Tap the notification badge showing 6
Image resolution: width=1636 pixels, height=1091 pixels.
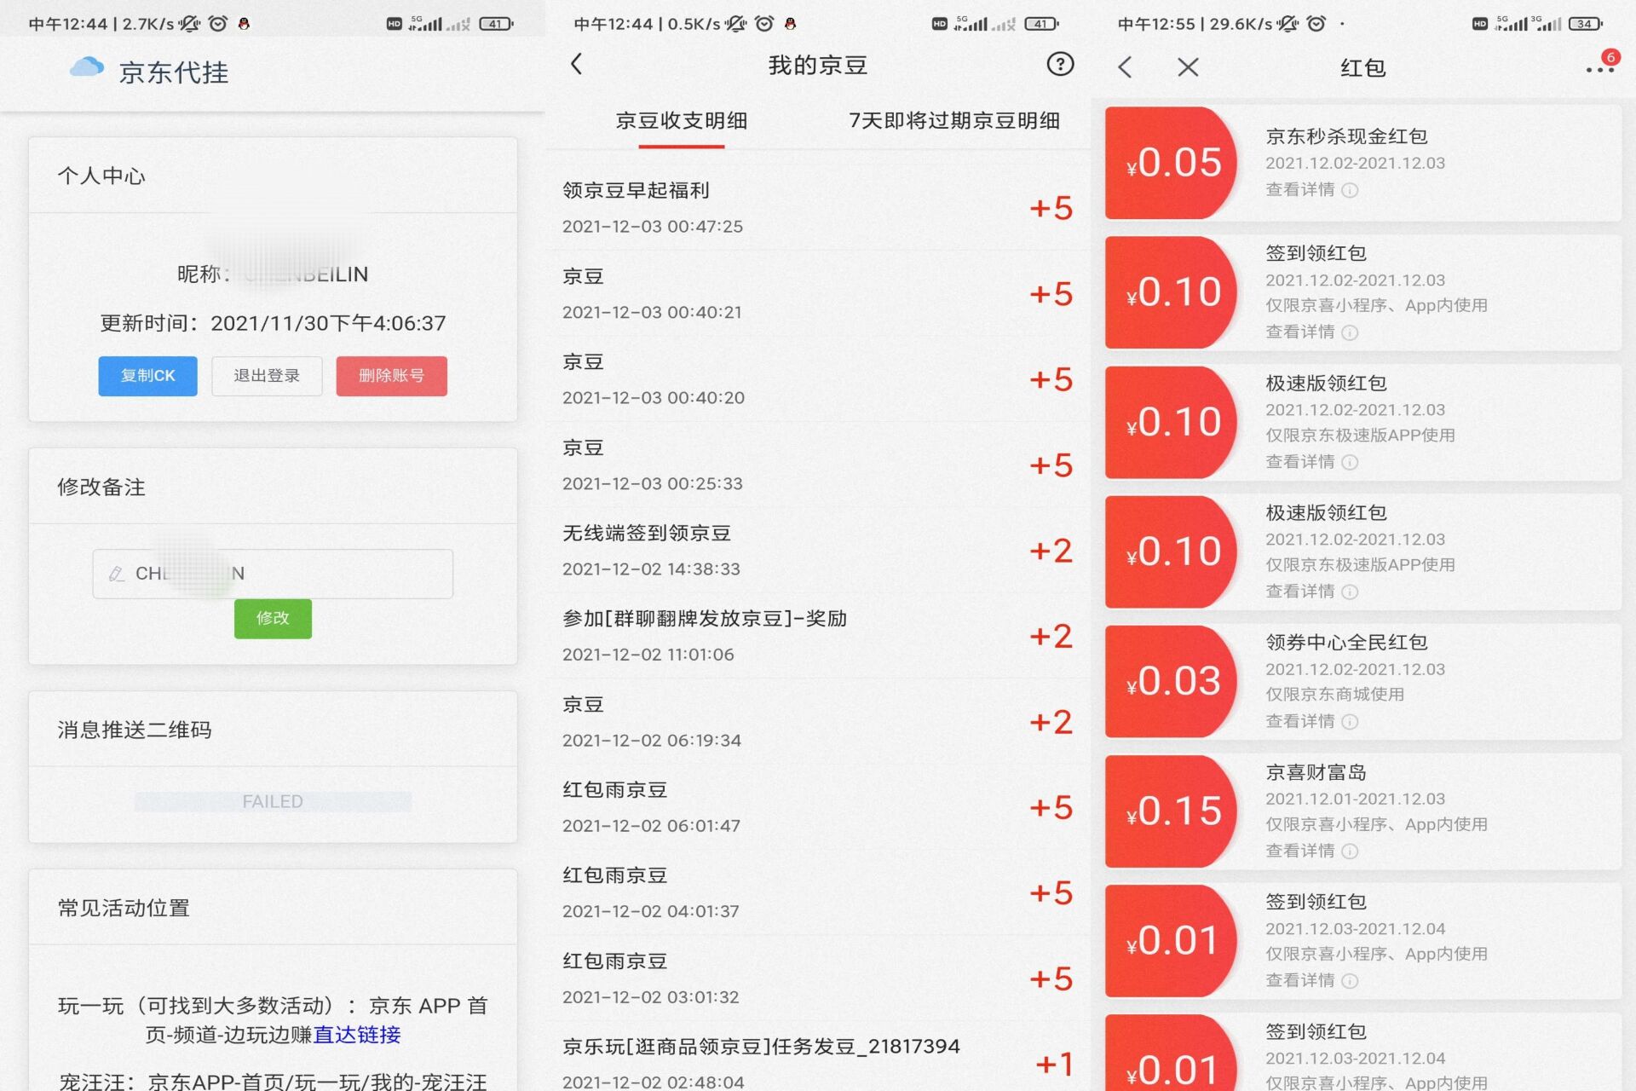pos(1610,58)
